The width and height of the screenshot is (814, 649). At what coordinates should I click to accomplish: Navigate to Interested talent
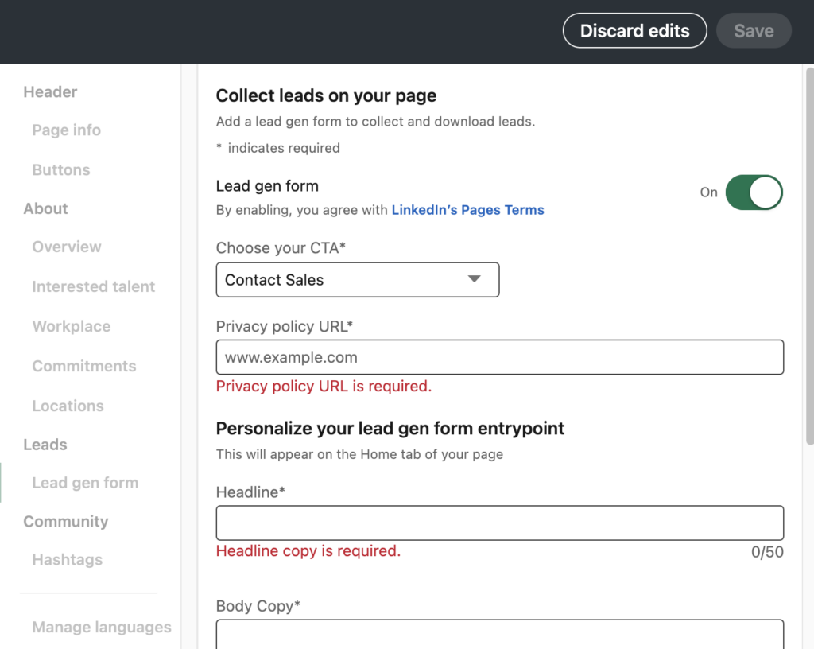[93, 286]
